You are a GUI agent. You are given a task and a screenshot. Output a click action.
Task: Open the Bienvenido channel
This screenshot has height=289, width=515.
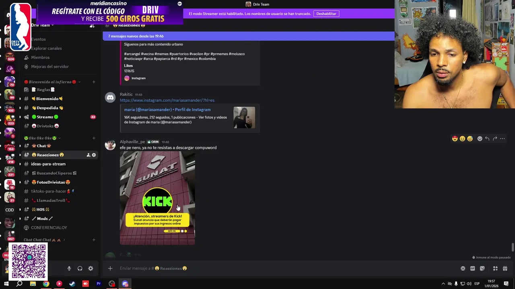point(60,99)
